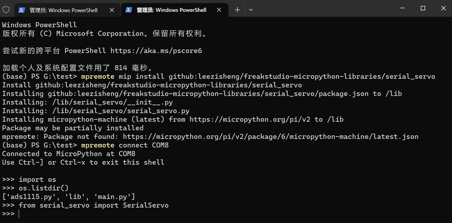Click the PowerShell icon on the active tab
This screenshot has width=452, height=223.
point(129,10)
